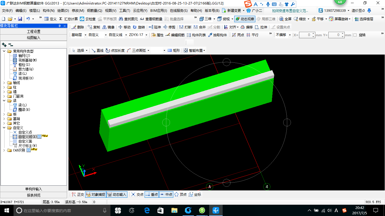Viewport: 385px width, 216px height.
Task: Click the 工程设置 panel button
Action: point(34,31)
